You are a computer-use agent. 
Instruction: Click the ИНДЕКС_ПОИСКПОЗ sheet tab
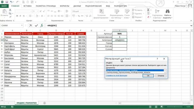coord(27,103)
